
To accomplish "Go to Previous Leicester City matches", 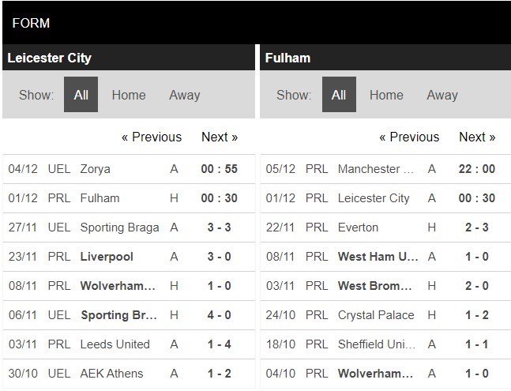I will pos(152,137).
